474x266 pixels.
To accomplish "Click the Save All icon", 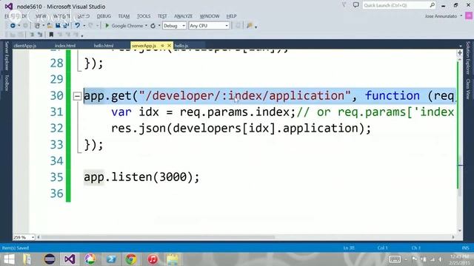I will pos(66,26).
